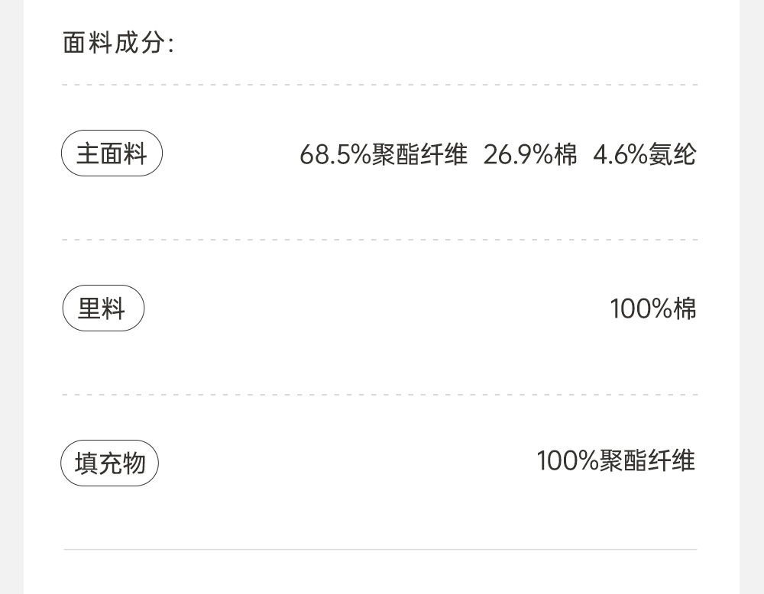Click 100% in the 填充物 row
This screenshot has width=764, height=594.
point(568,461)
